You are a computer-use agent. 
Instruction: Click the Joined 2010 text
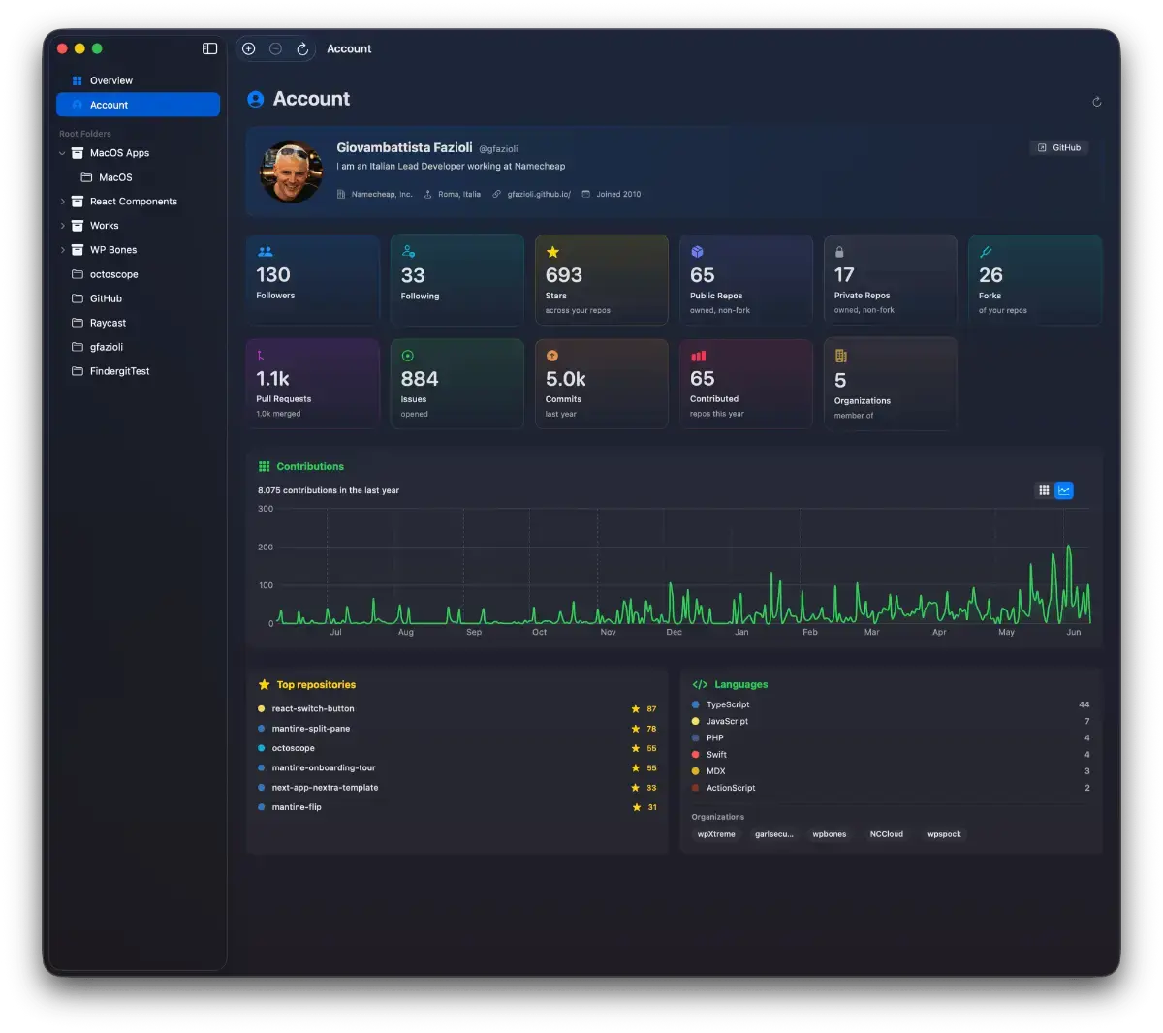pyautogui.click(x=618, y=194)
